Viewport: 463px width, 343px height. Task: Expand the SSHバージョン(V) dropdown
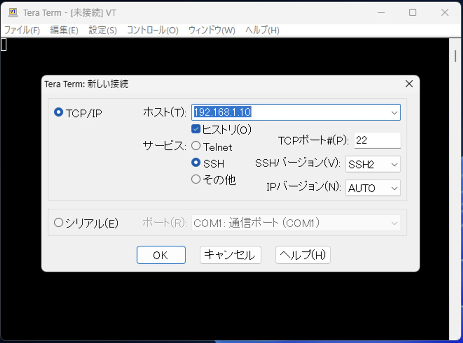pyautogui.click(x=394, y=164)
